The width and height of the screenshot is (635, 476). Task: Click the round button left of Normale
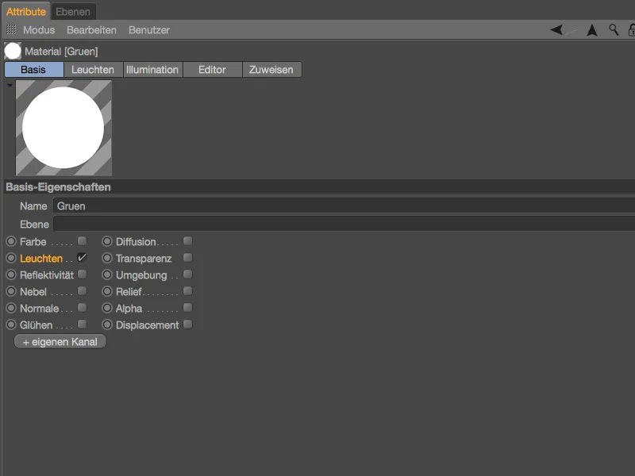click(x=11, y=308)
